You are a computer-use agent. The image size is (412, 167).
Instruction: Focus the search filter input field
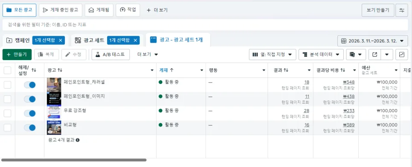pyautogui.click(x=206, y=25)
